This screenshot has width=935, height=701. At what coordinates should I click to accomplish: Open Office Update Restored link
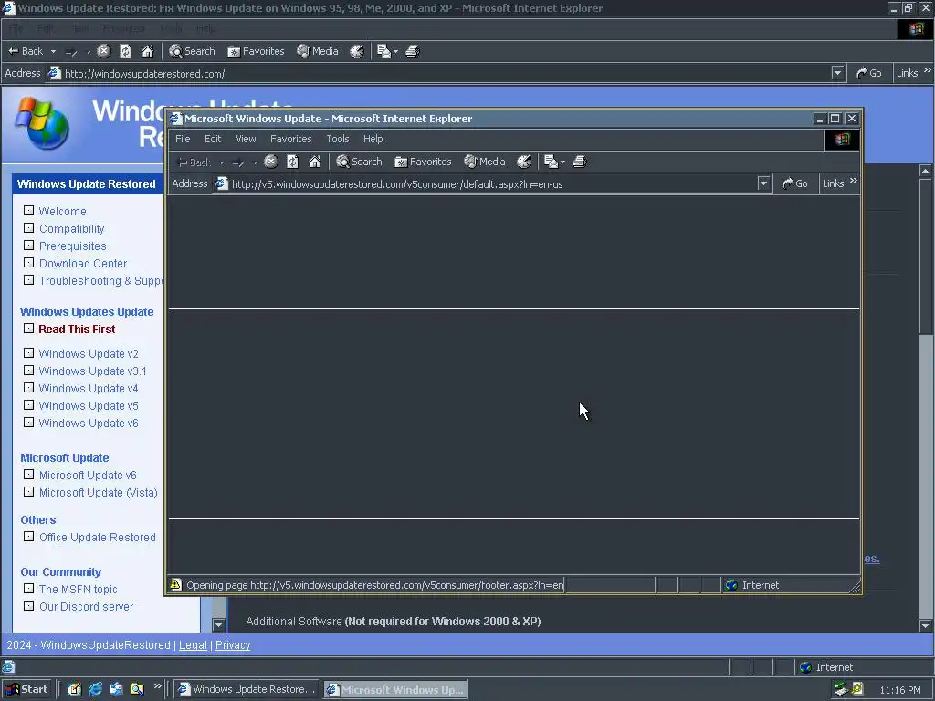pyautogui.click(x=97, y=537)
